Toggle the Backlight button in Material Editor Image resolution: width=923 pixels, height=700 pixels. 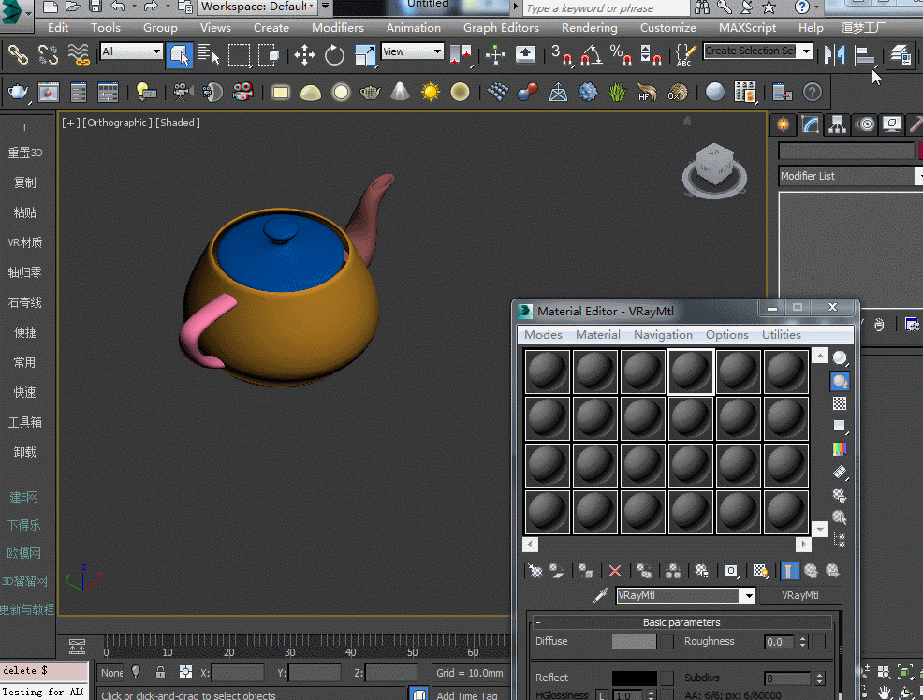pyautogui.click(x=840, y=381)
